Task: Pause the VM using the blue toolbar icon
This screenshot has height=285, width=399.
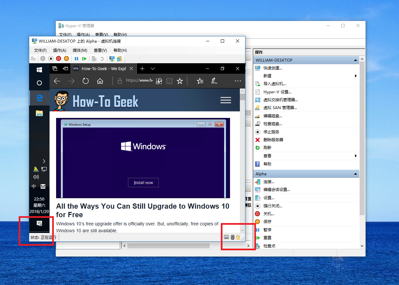Action: (x=76, y=59)
